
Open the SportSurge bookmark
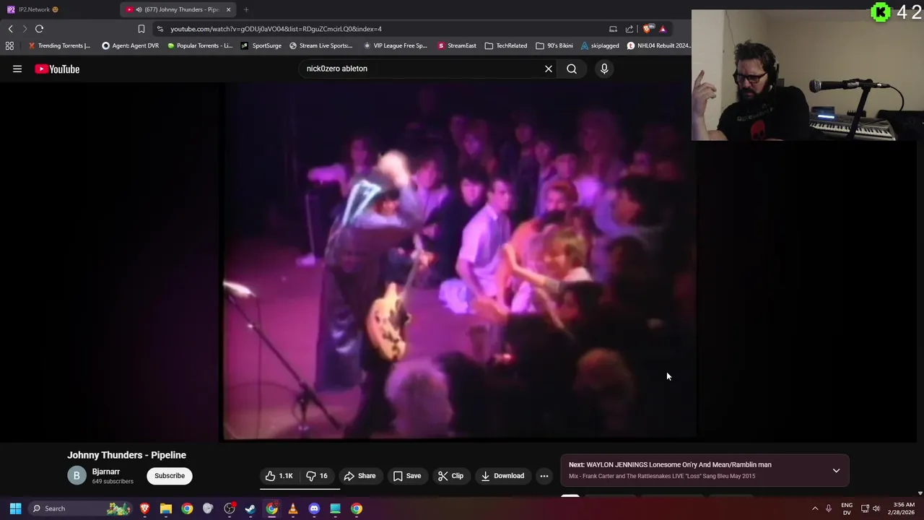click(x=261, y=45)
